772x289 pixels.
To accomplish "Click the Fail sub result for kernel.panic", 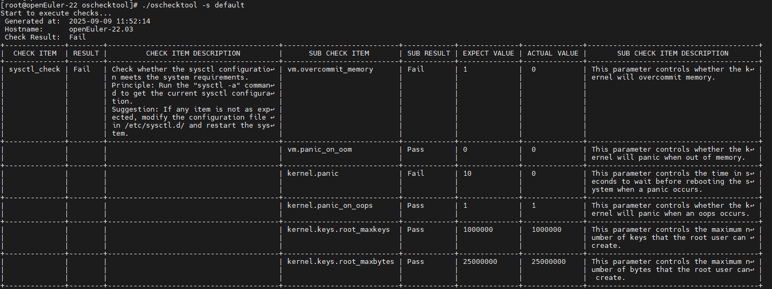I will tap(415, 174).
